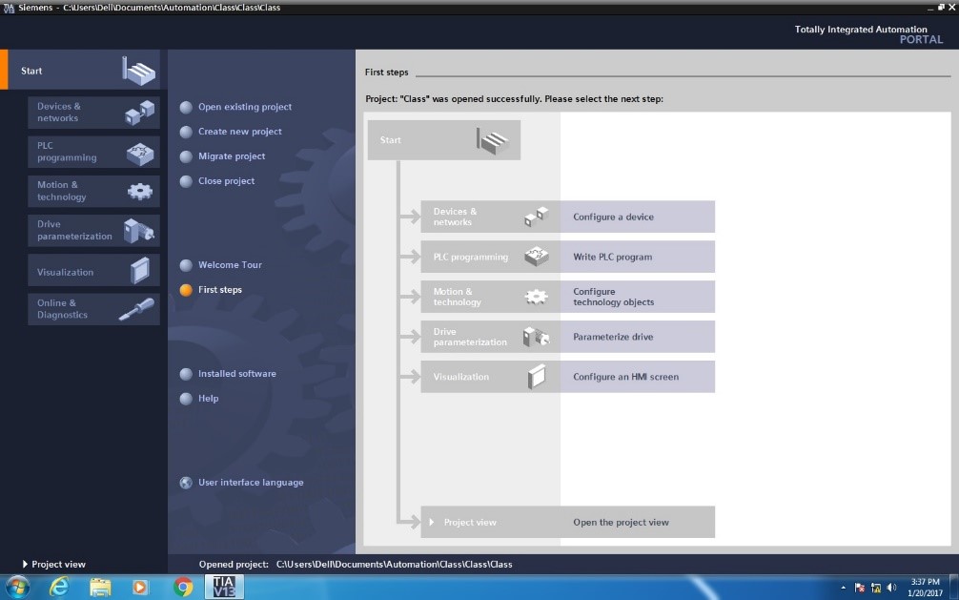959x600 pixels.
Task: Open the User interface language settings
Action: tap(250, 482)
